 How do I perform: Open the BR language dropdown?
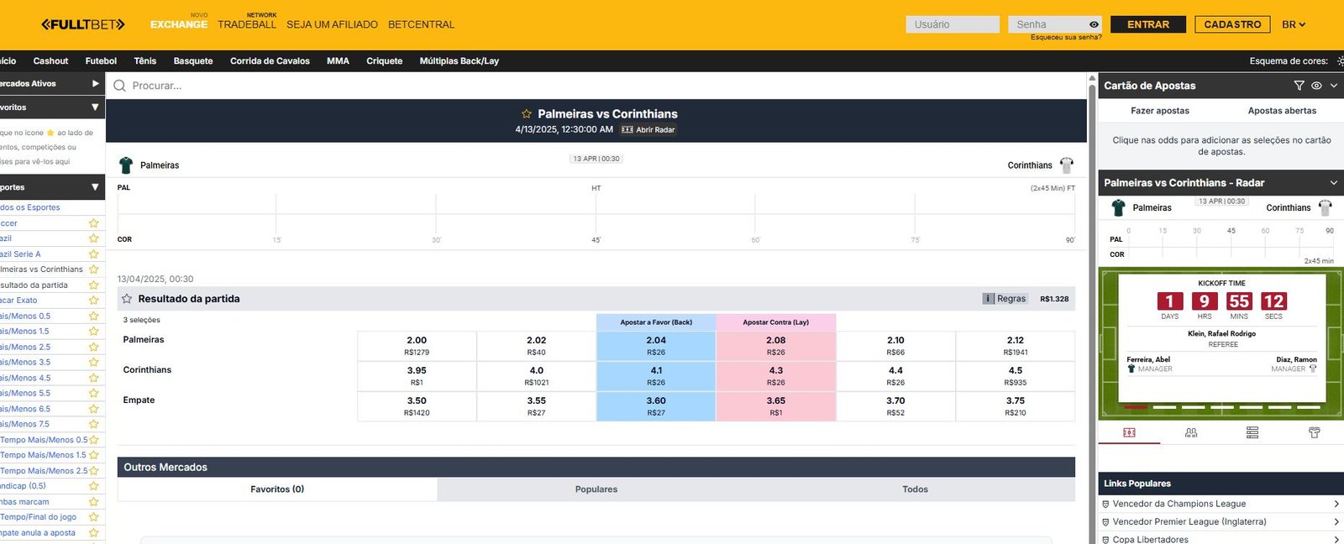1294,24
